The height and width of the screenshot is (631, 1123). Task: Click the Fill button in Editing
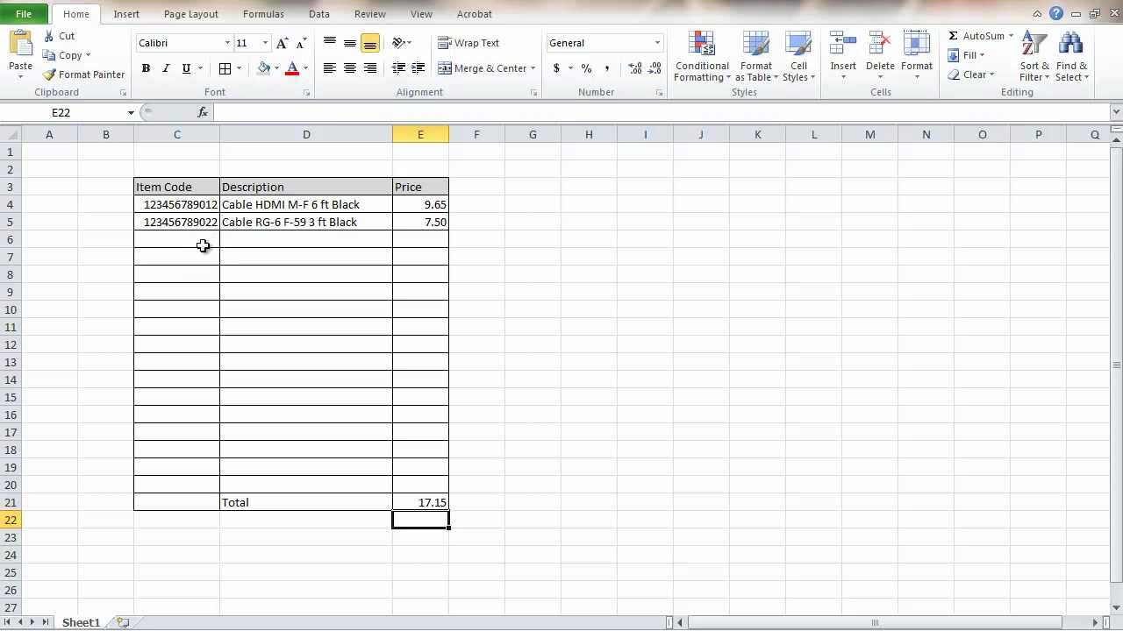click(x=966, y=55)
